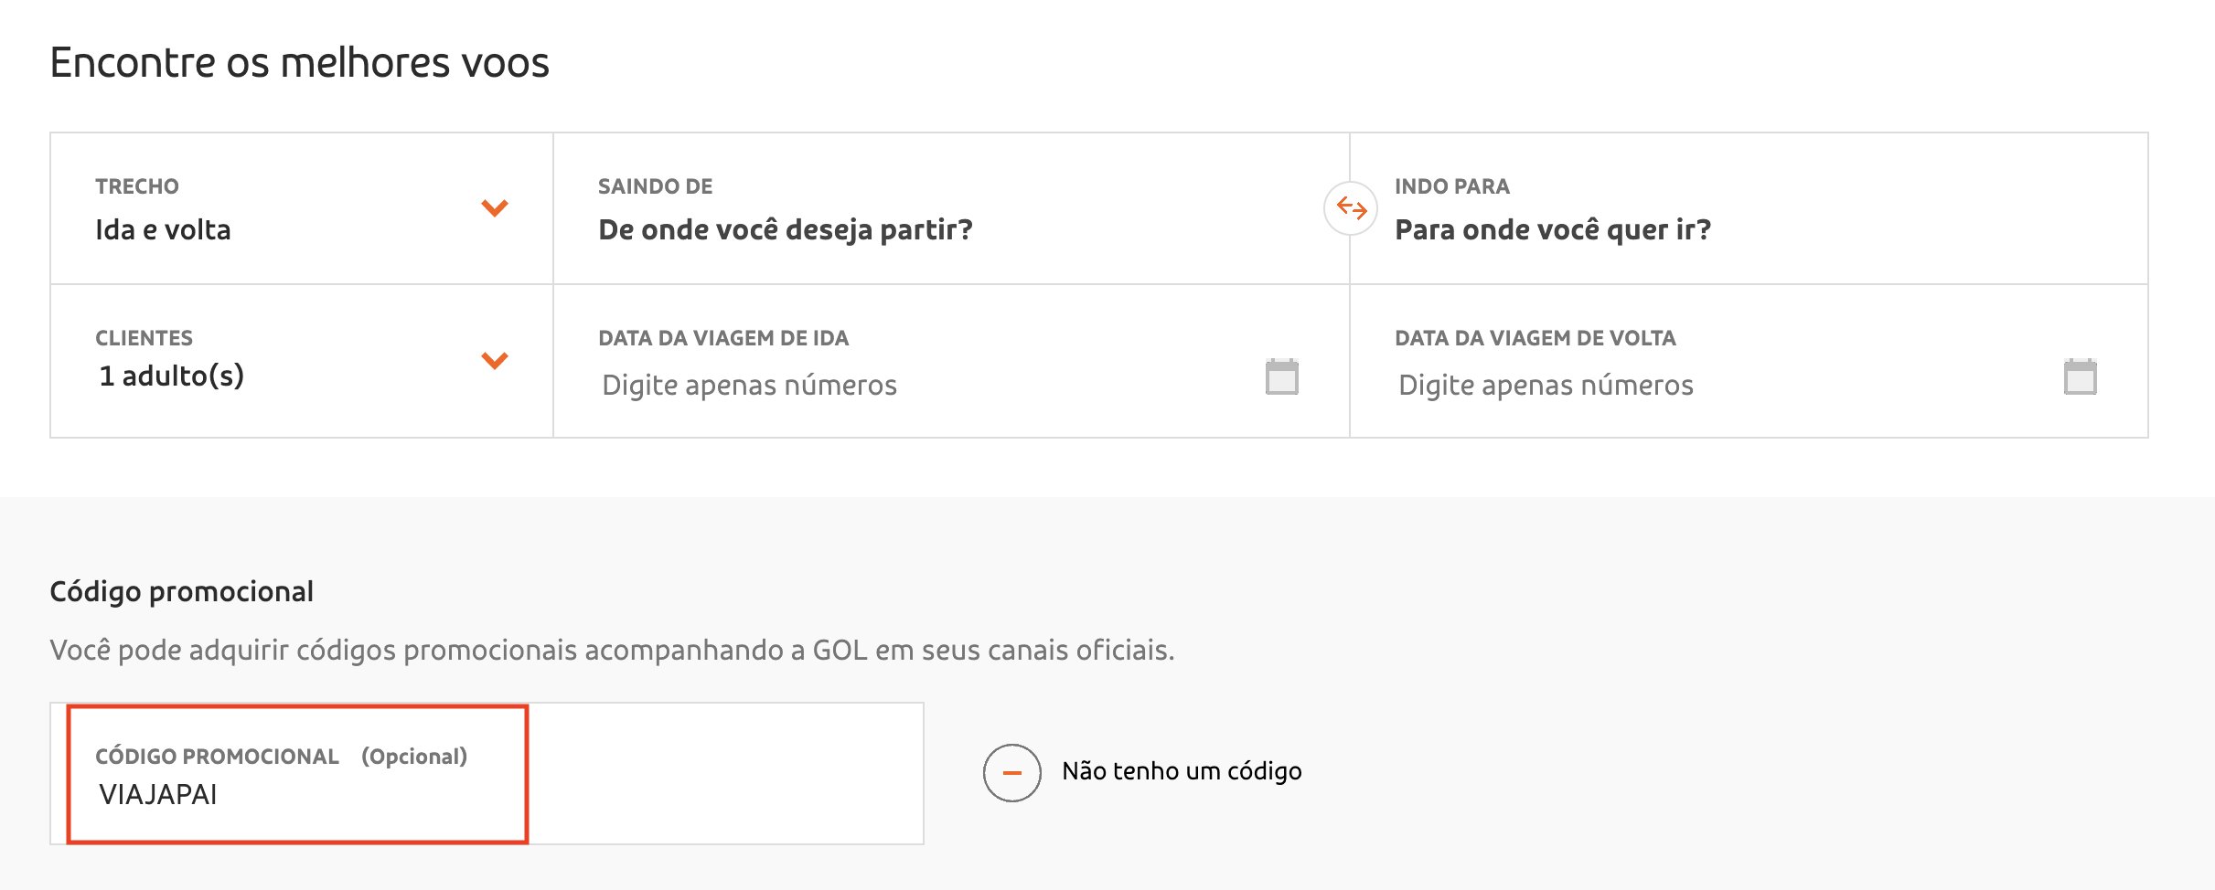Click empty area right of VIAJAPAI code box
The width and height of the screenshot is (2215, 890).
point(725,773)
